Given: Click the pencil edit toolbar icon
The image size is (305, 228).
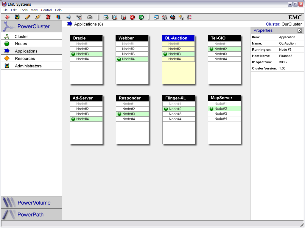Looking at the screenshot, I should 28,17.
